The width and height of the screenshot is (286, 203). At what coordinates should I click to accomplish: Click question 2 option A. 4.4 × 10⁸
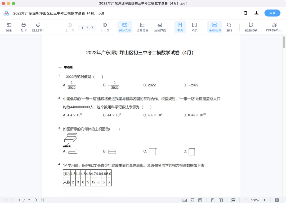(72, 115)
